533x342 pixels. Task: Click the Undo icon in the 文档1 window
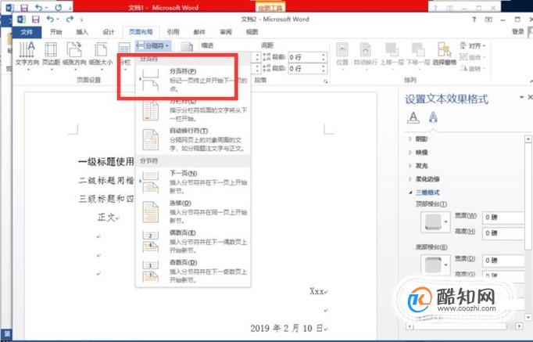coord(39,7)
